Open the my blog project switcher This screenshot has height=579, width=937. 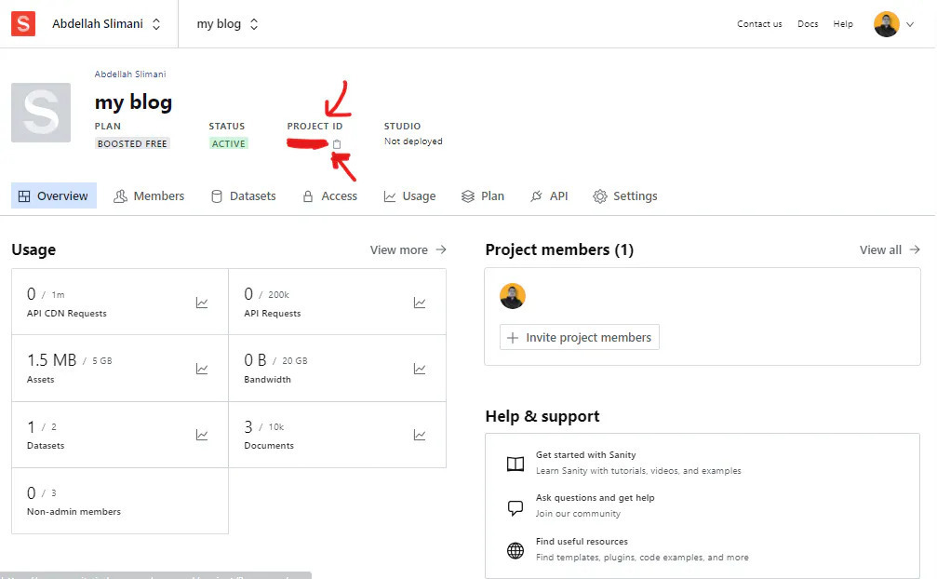[226, 23]
